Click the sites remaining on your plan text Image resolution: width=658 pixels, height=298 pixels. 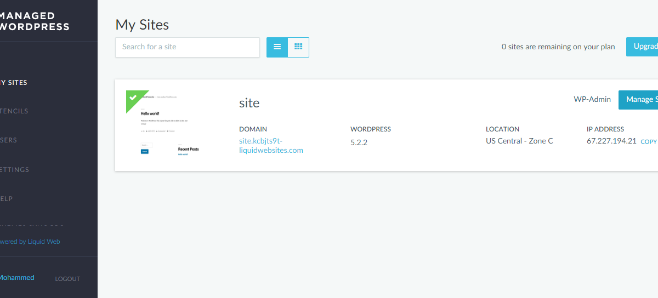click(558, 47)
